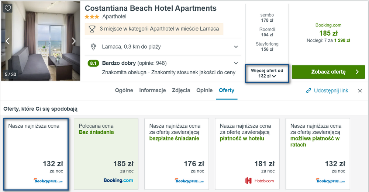Open the Opinie tab
The width and height of the screenshot is (369, 192).
point(204,90)
